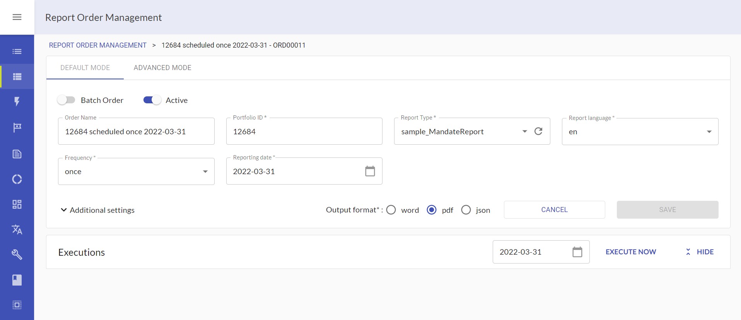Open the flag icon in sidebar
The width and height of the screenshot is (741, 320).
click(x=17, y=127)
